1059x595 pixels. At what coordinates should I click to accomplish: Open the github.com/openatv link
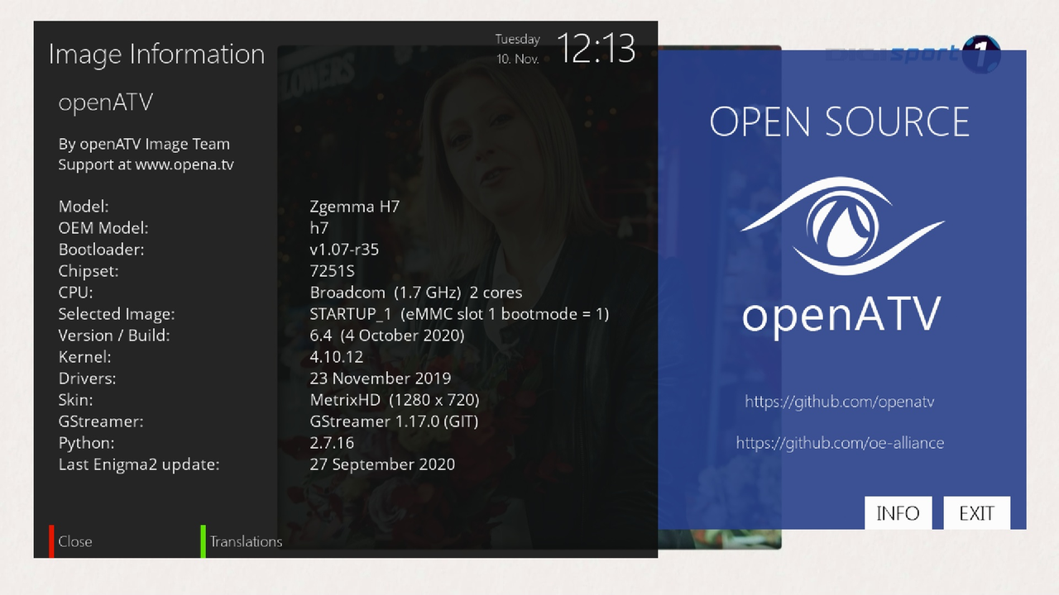coord(840,402)
